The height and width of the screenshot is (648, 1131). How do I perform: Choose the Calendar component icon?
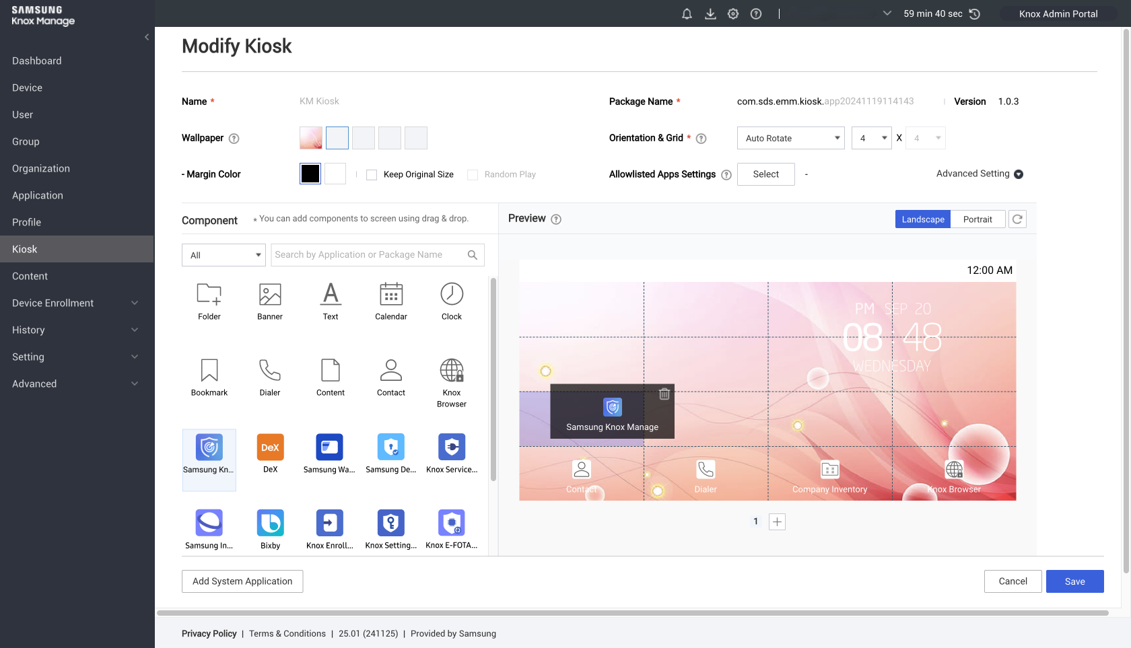point(390,295)
